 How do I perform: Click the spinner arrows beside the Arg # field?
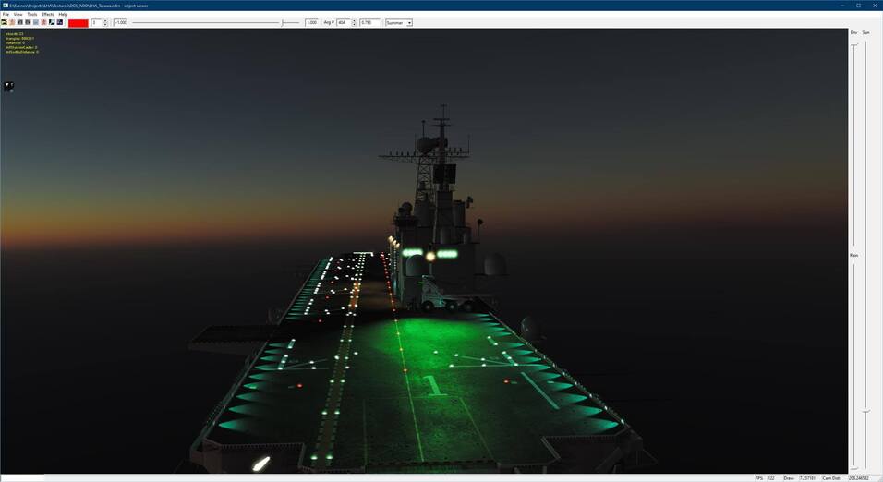(355, 22)
